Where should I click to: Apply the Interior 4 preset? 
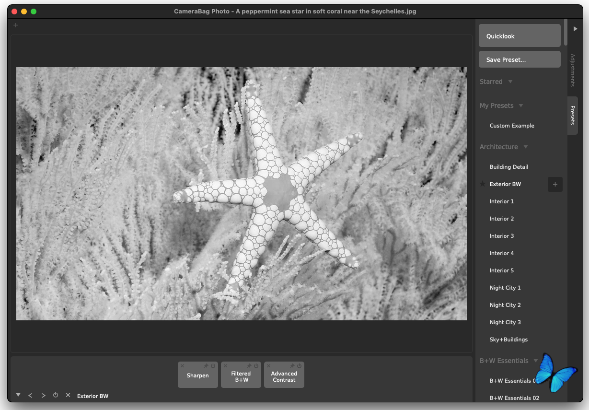pos(502,253)
